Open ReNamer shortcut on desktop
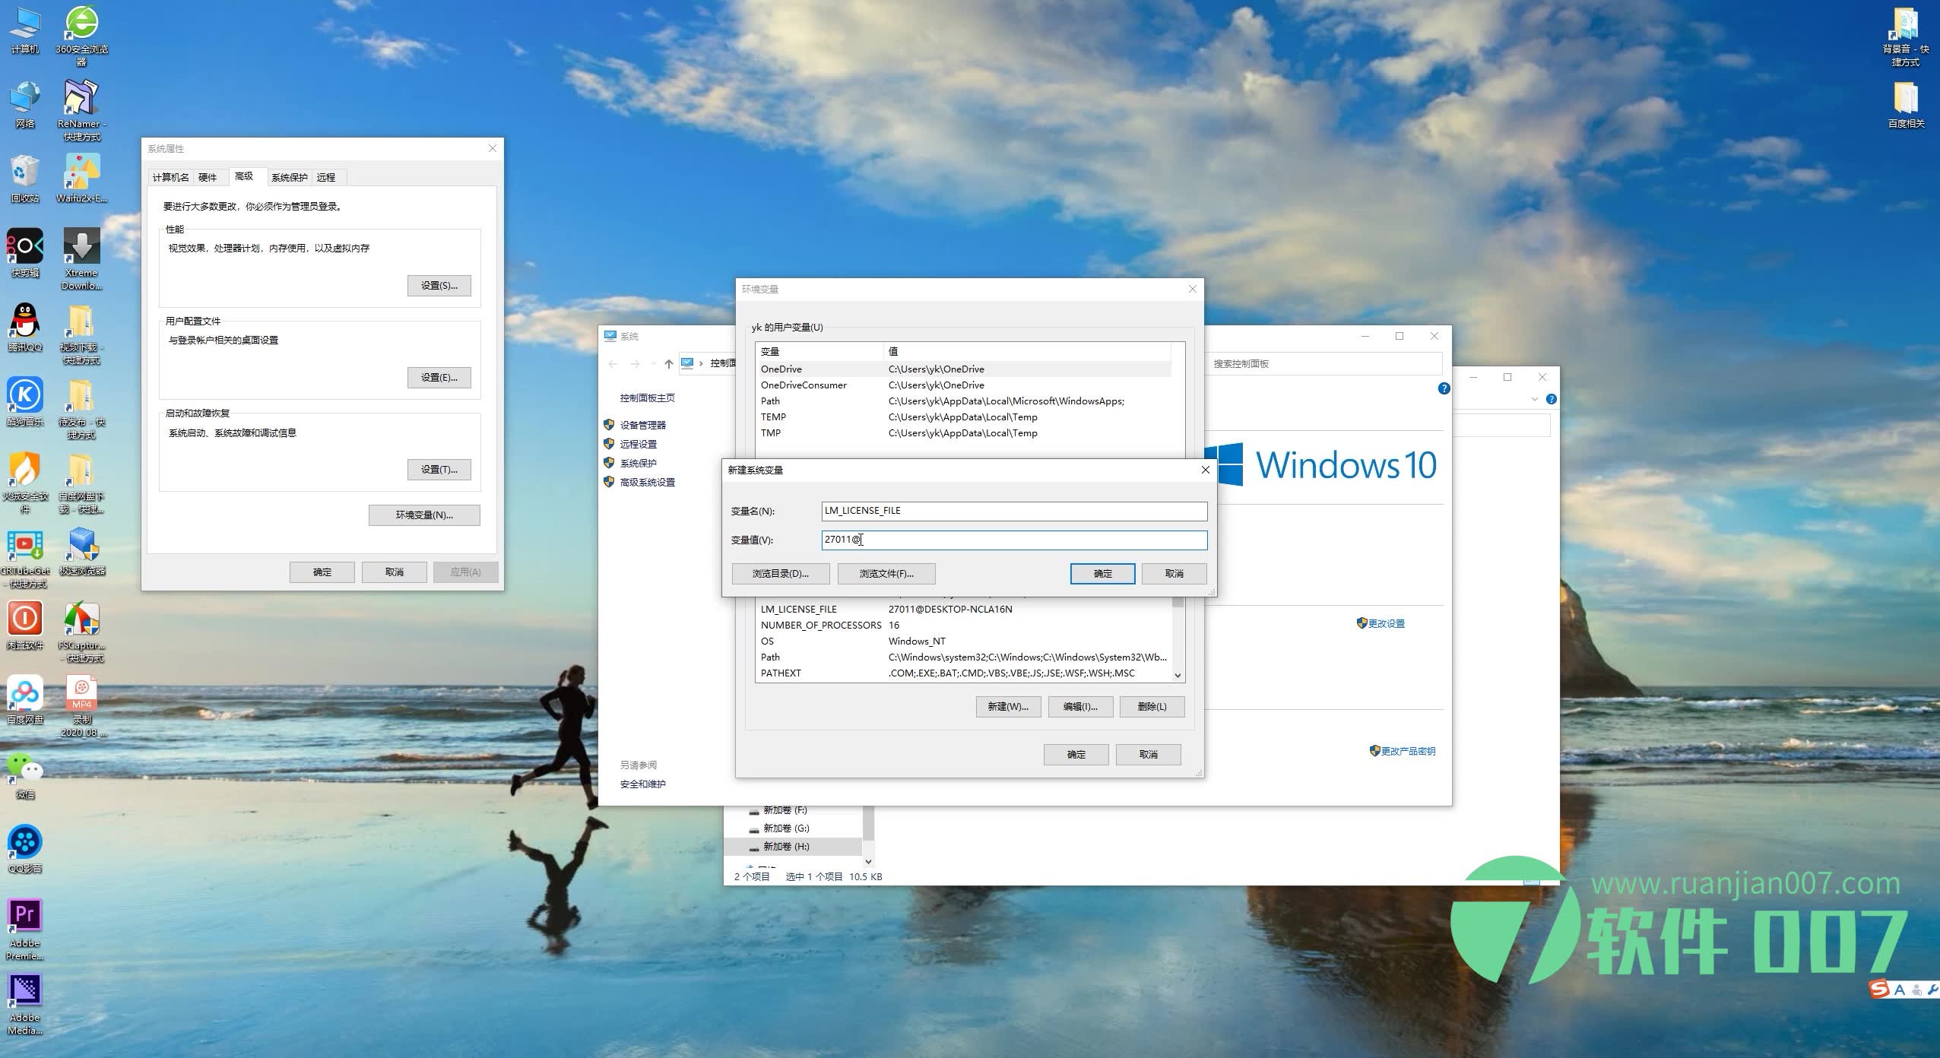The width and height of the screenshot is (1940, 1058). pos(81,111)
